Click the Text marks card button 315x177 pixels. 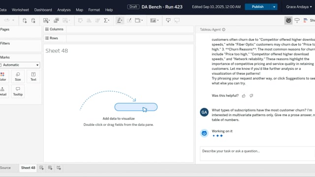click(x=33, y=77)
